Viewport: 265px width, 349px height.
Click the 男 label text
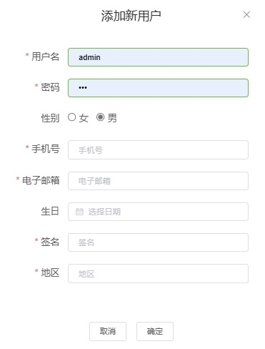(x=112, y=118)
